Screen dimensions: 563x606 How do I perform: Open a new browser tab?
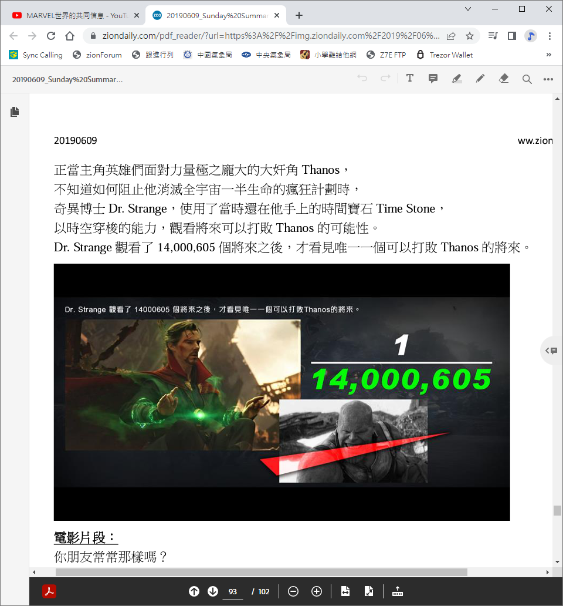(299, 15)
